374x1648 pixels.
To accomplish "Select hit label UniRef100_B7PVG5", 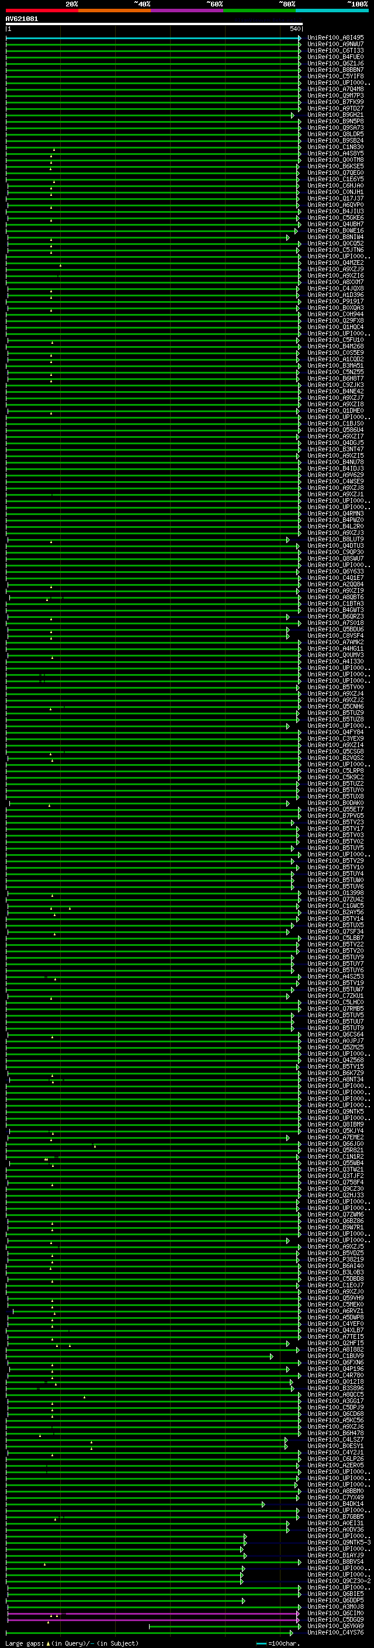I will click(335, 816).
